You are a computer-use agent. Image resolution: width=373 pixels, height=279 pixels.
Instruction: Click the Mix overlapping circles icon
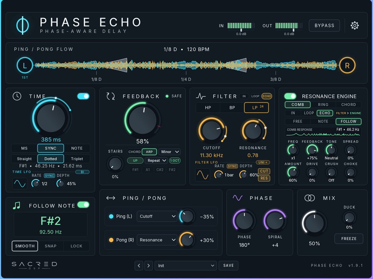(309, 198)
